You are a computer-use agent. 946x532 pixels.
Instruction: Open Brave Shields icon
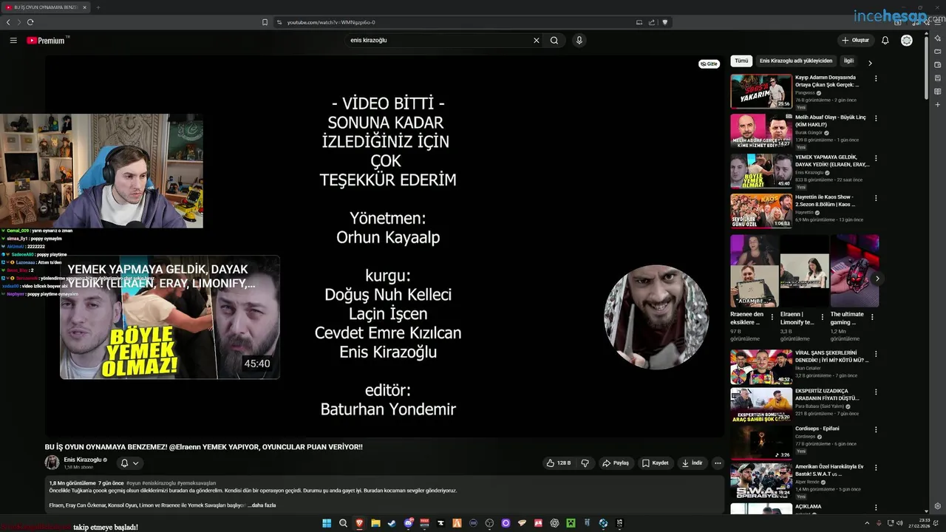[x=664, y=22]
